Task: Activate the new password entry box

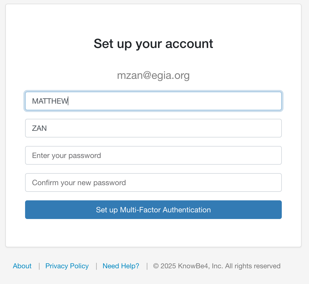Action: [153, 155]
